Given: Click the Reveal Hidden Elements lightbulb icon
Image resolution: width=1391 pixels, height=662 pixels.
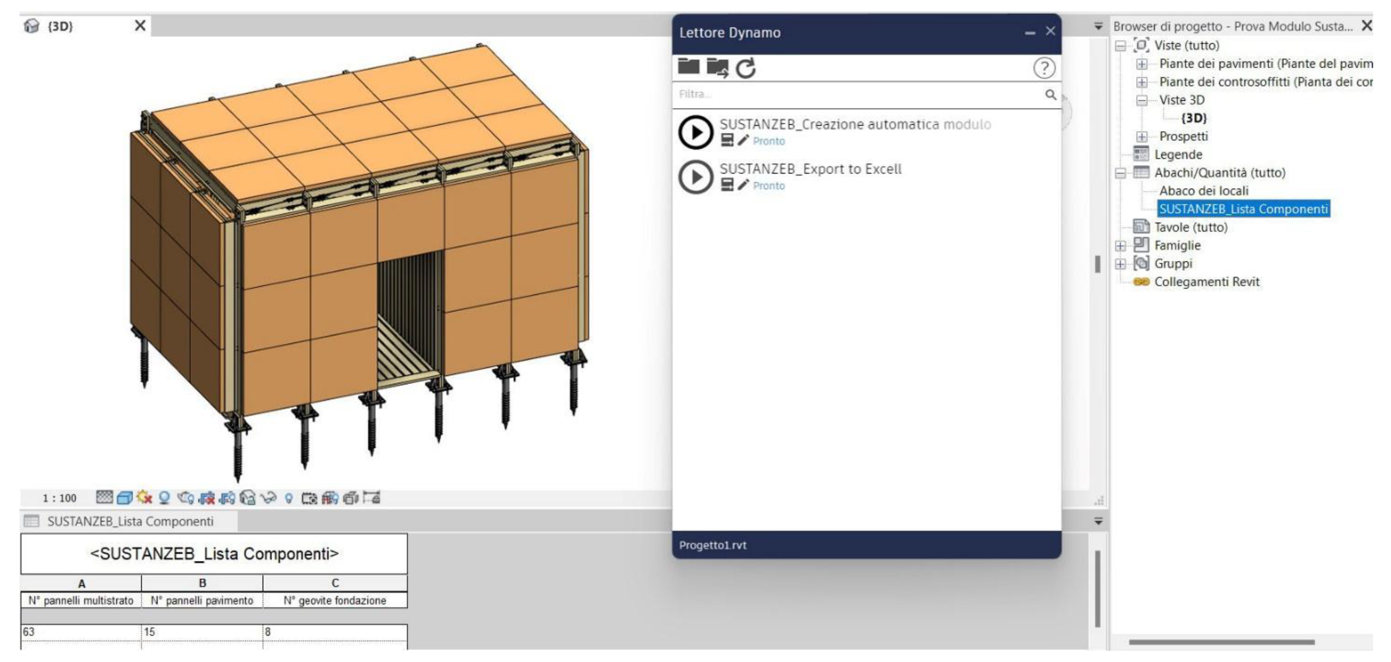Looking at the screenshot, I should 288,498.
